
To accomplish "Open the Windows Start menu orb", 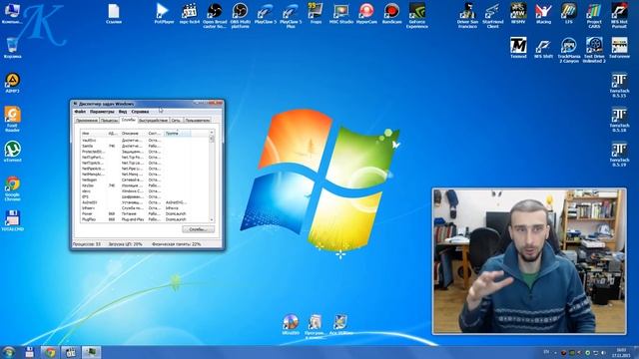I will pos(9,352).
